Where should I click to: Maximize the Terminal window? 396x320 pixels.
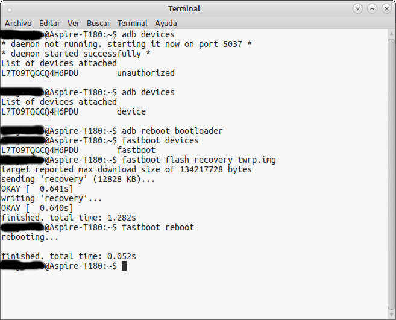372,9
